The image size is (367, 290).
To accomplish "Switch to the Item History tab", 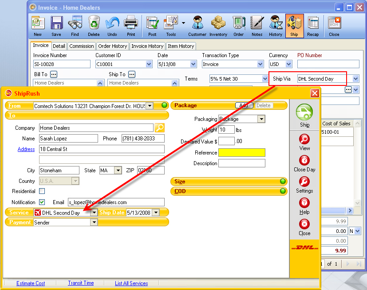I will point(181,46).
